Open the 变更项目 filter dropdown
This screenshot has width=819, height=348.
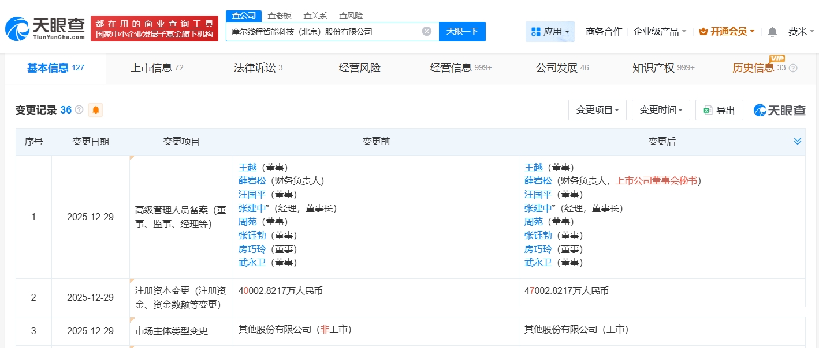[597, 109]
